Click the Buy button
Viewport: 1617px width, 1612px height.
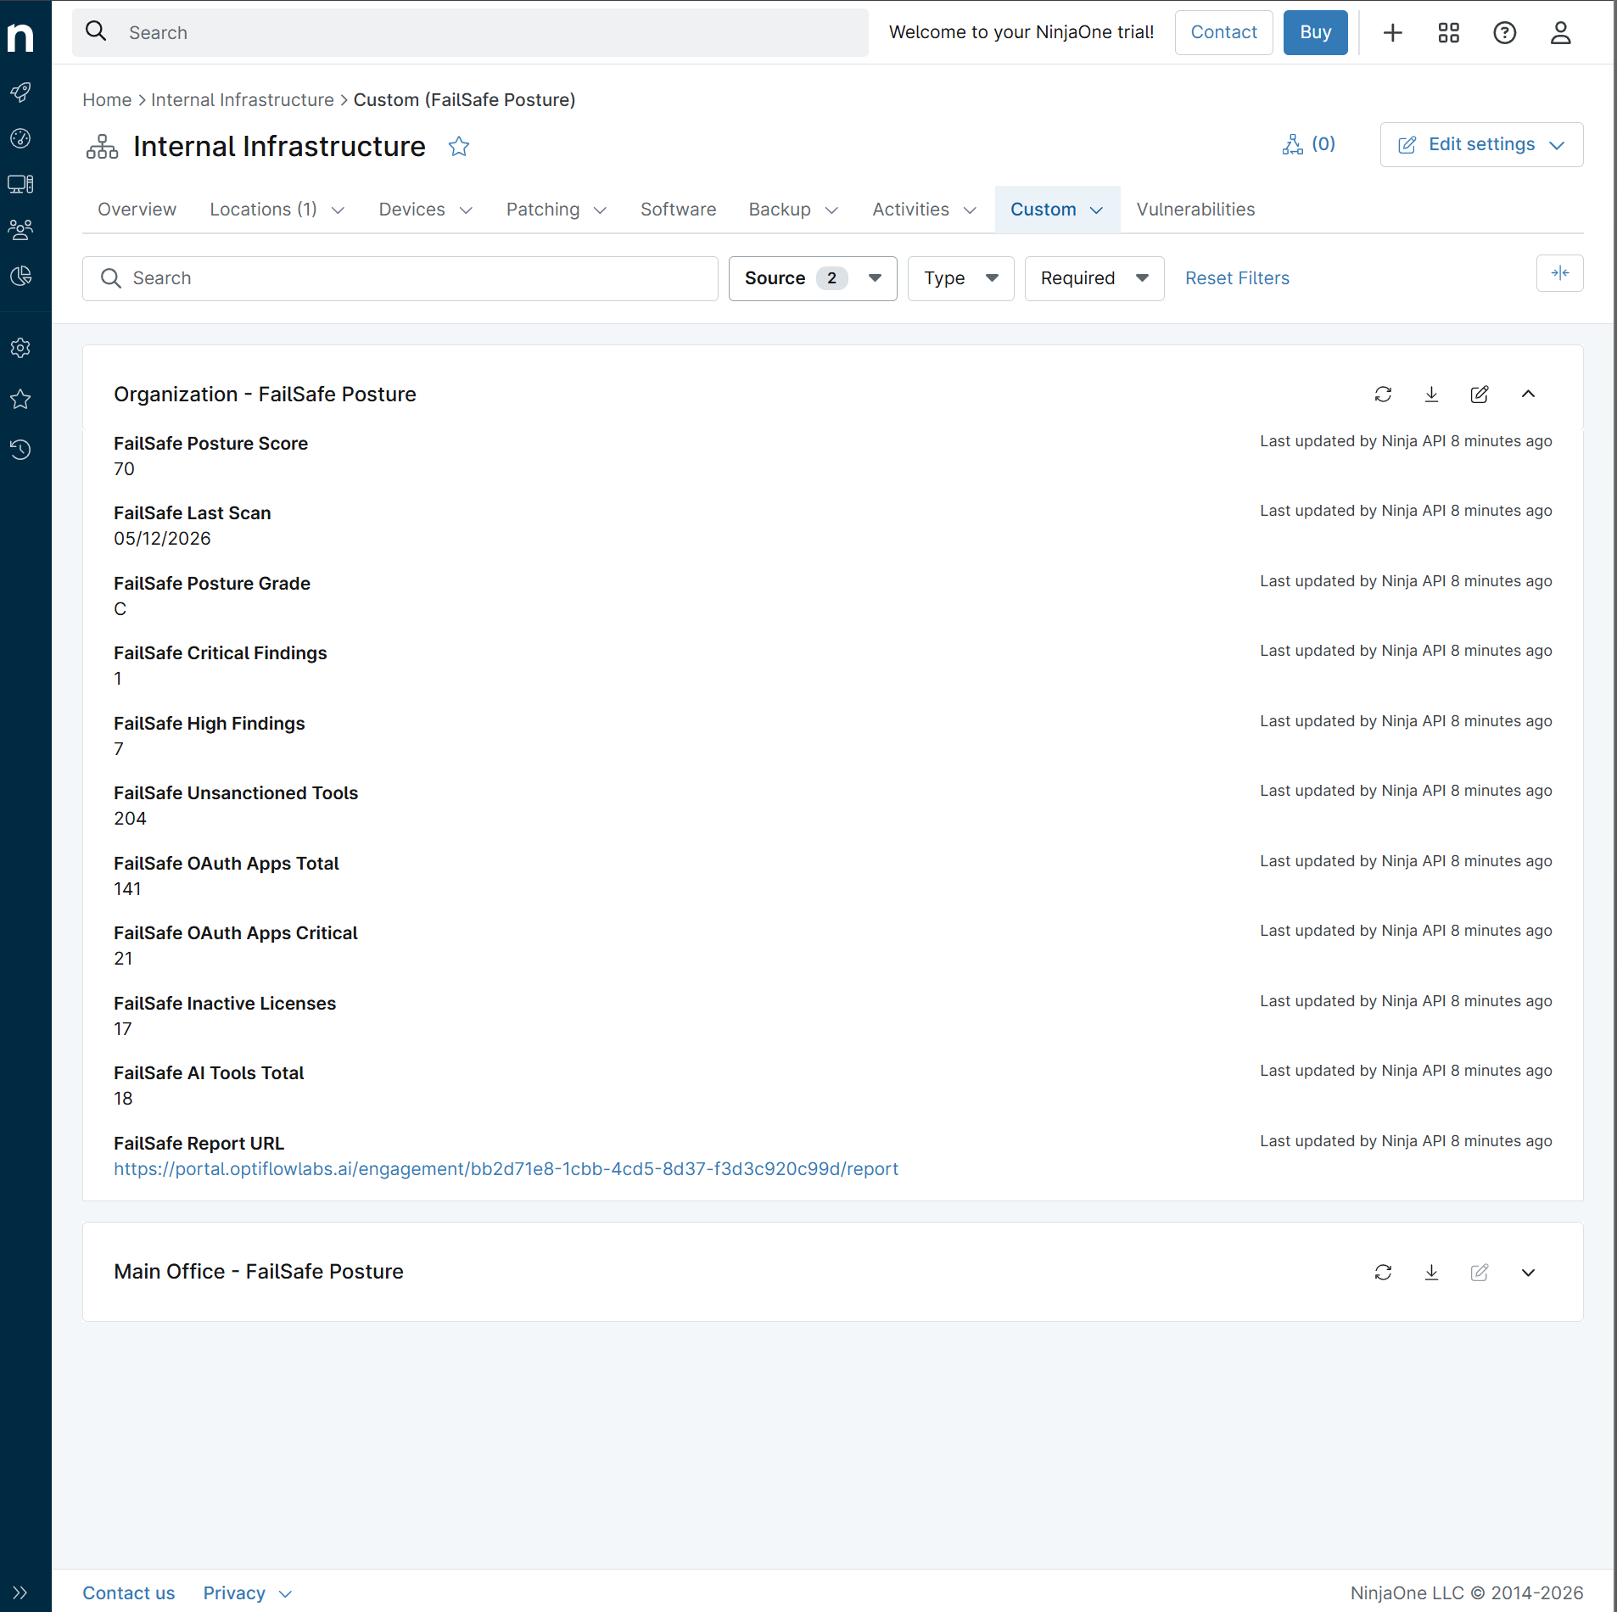click(x=1315, y=32)
